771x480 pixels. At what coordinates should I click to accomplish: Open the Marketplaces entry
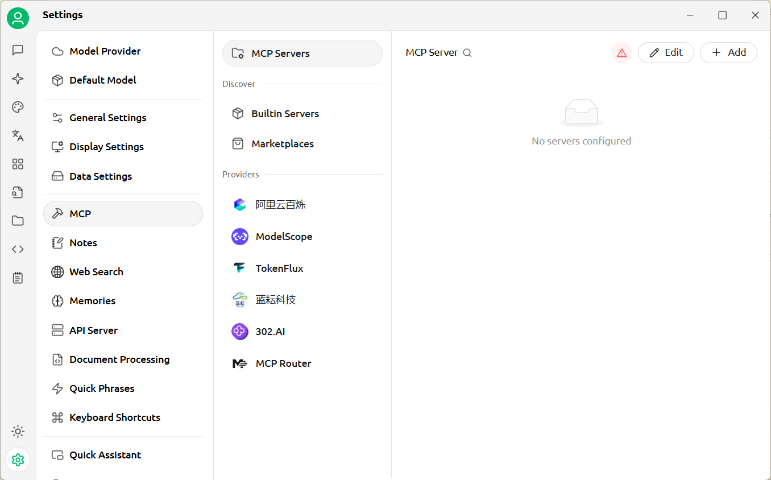[x=302, y=144]
